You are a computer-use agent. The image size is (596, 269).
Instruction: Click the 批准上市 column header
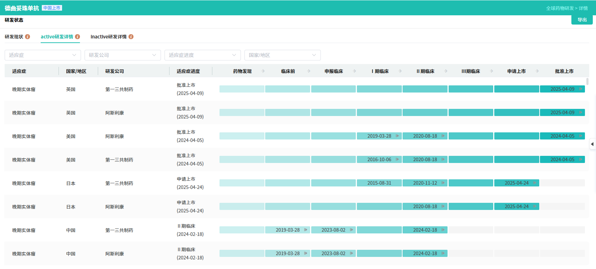pos(564,71)
